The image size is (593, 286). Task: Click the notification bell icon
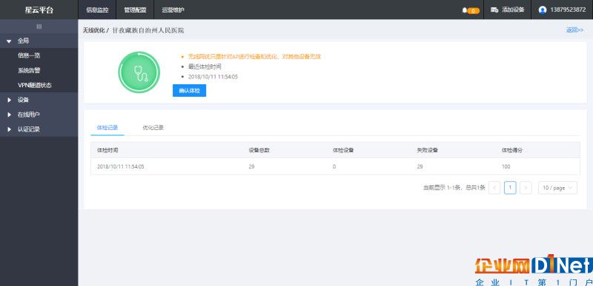[x=465, y=10]
